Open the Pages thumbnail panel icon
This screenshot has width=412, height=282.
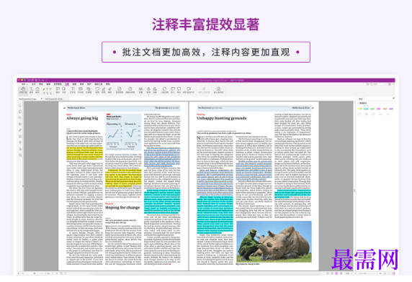20,112
